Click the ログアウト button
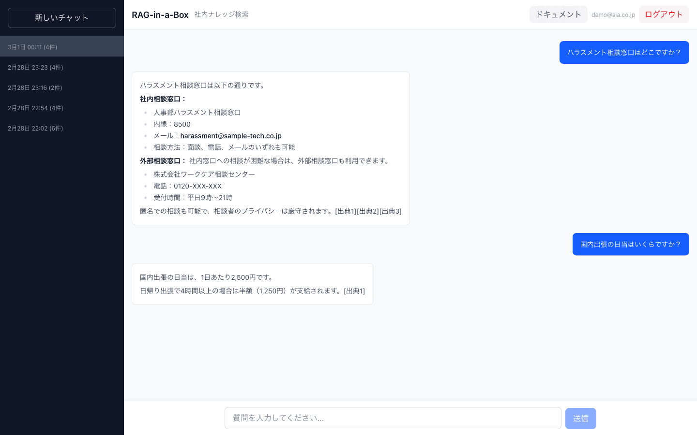 (664, 14)
